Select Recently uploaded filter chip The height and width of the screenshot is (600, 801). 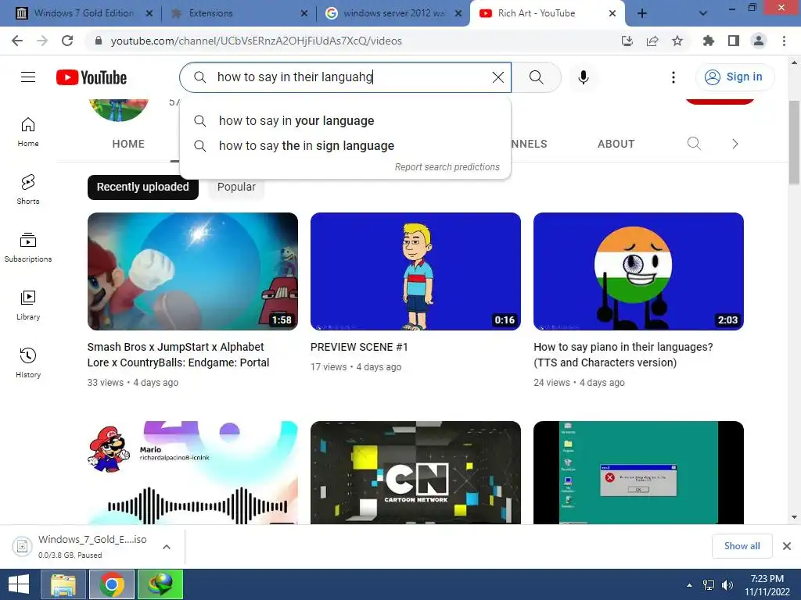click(143, 187)
